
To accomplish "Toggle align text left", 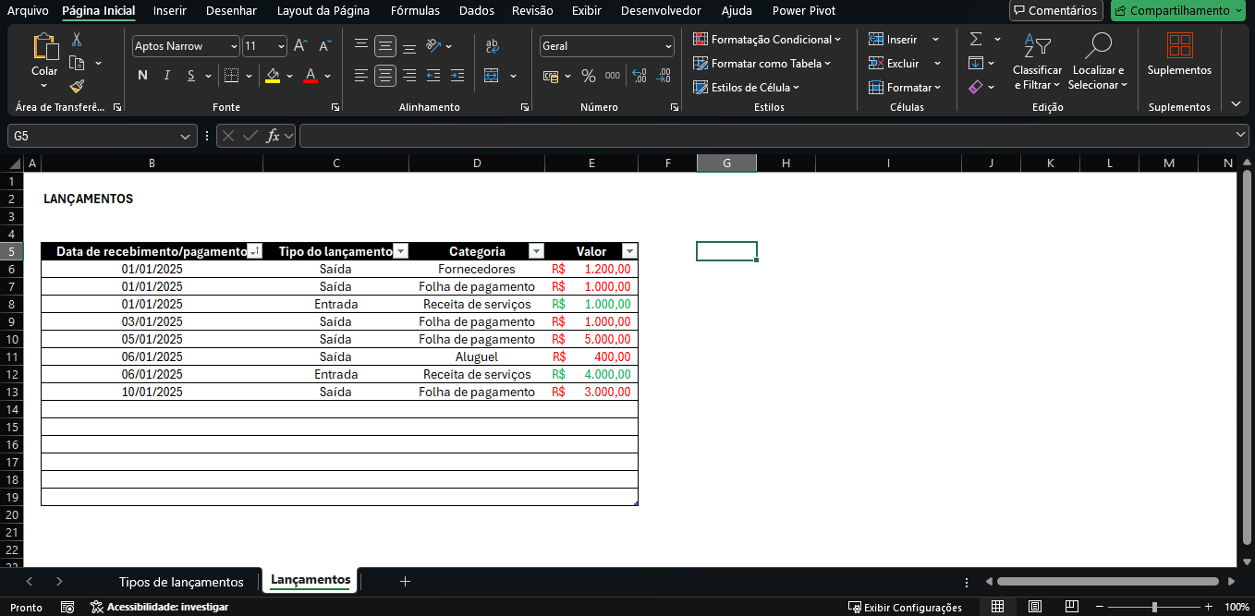I will pyautogui.click(x=361, y=76).
